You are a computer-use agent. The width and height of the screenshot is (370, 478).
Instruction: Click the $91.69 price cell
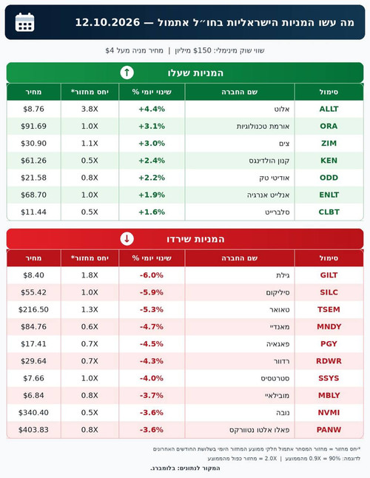coord(33,126)
